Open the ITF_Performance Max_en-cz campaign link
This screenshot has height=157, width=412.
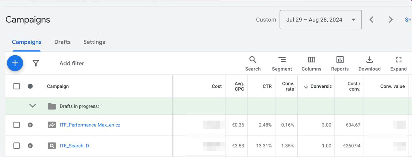point(90,125)
